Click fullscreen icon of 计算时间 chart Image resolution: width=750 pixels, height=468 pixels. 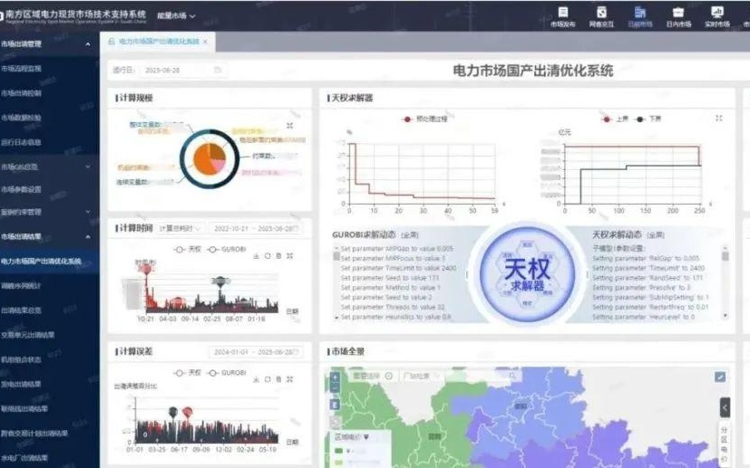point(290,256)
